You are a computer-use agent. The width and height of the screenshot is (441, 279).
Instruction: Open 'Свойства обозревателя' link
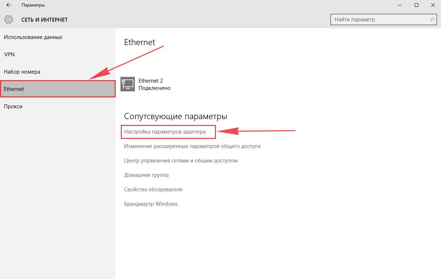(x=153, y=189)
